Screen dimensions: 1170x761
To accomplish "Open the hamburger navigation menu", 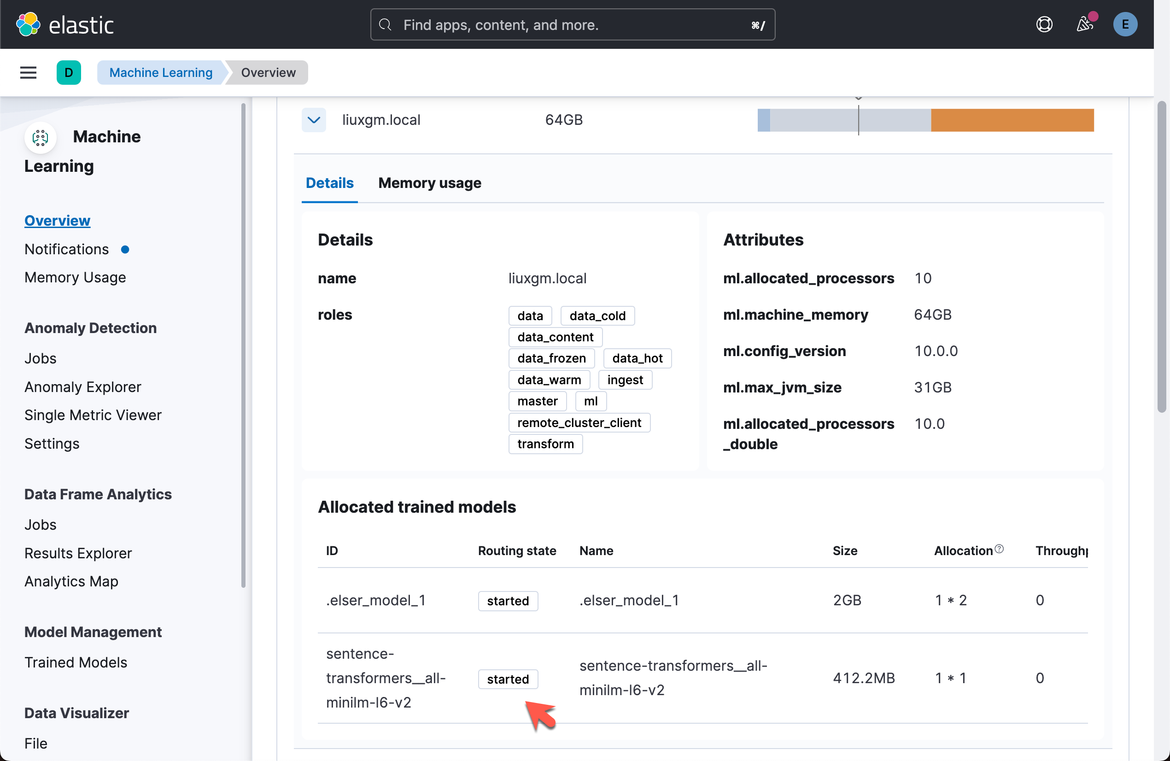I will (28, 73).
